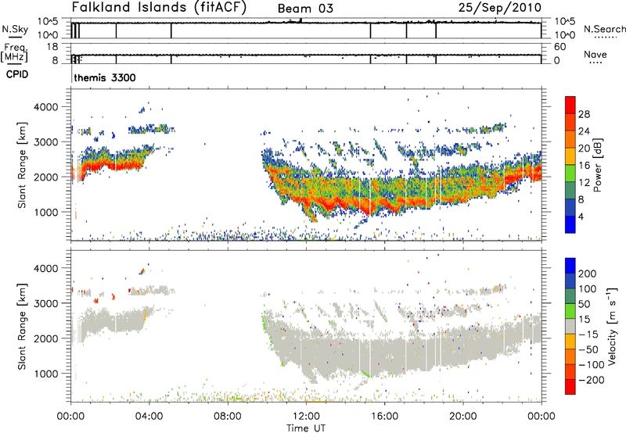The image size is (626, 433).
Task: Click the '04:00' time tick label
Action: [149, 417]
